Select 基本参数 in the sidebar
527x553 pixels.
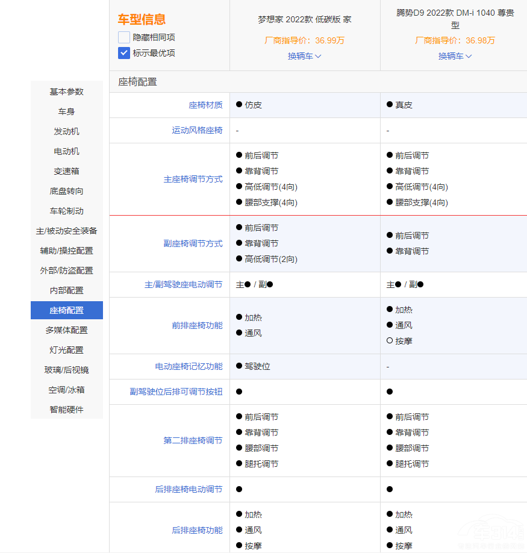coord(67,92)
